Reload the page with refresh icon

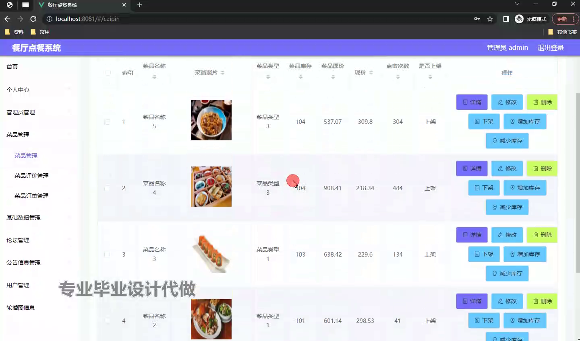point(33,19)
